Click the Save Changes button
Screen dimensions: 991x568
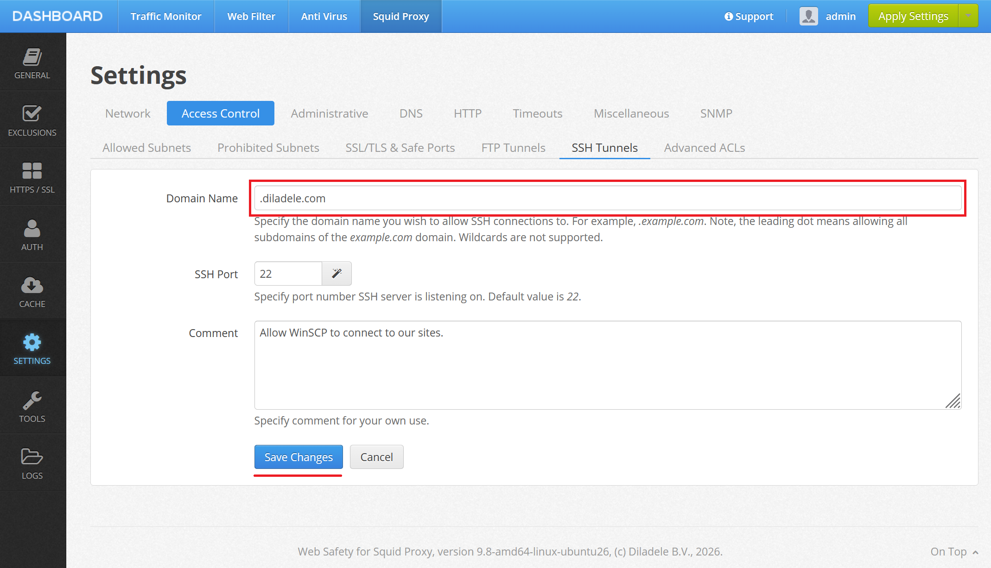pos(299,457)
